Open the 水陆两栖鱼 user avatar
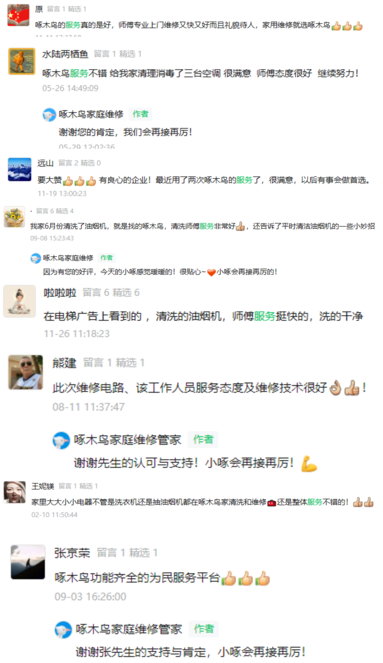 22,61
